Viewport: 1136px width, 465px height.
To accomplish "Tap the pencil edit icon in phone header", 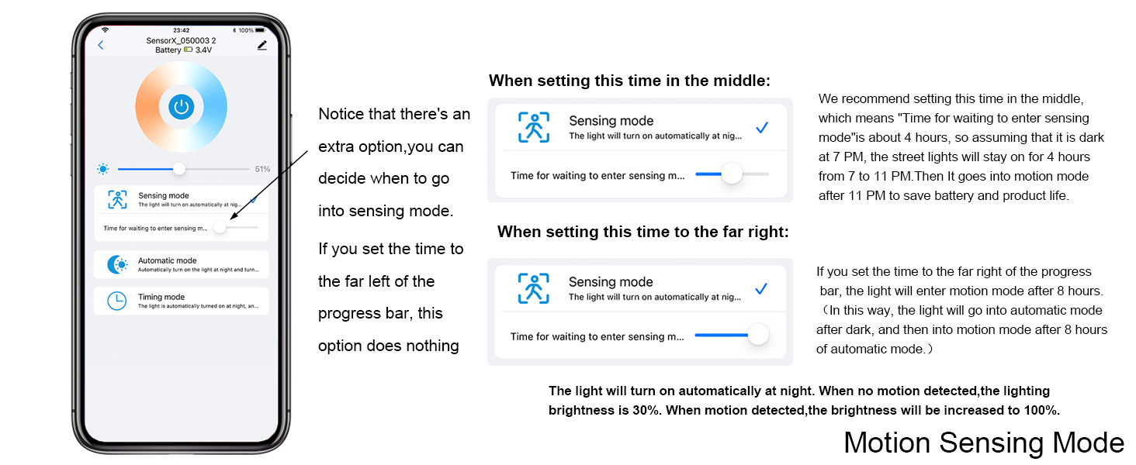I will point(261,46).
